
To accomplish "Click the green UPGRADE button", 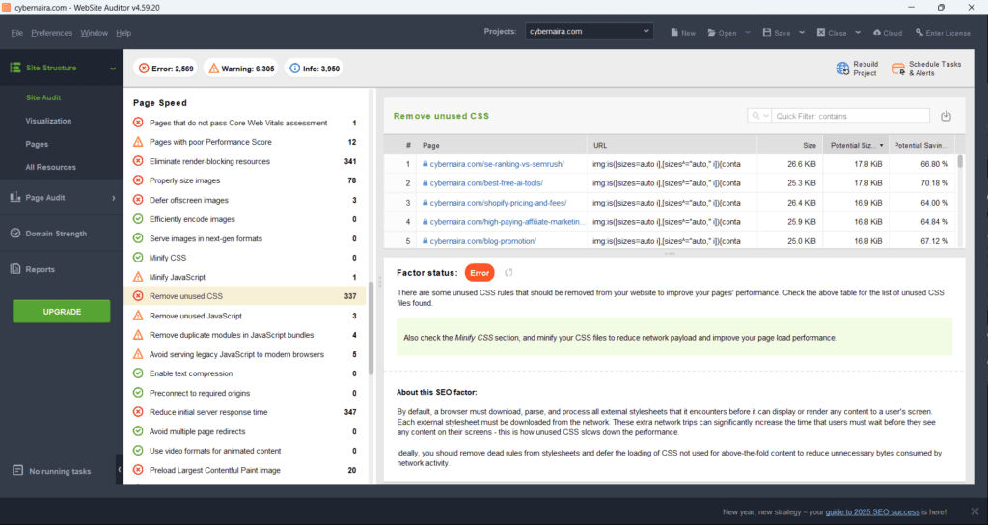I will pos(62,312).
